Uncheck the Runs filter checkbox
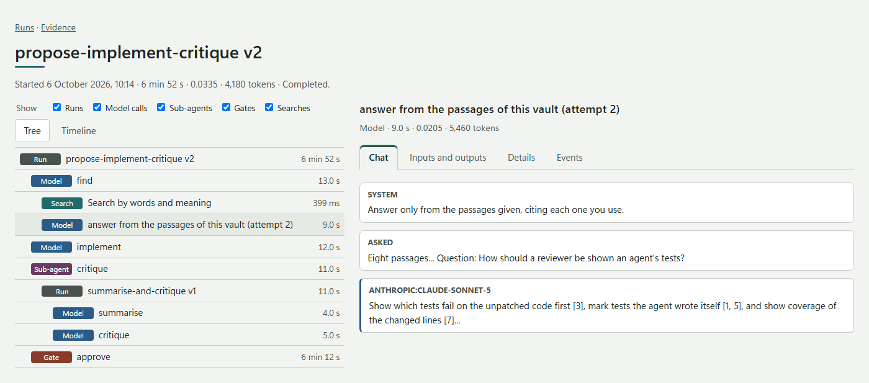This screenshot has width=869, height=383. coord(57,107)
